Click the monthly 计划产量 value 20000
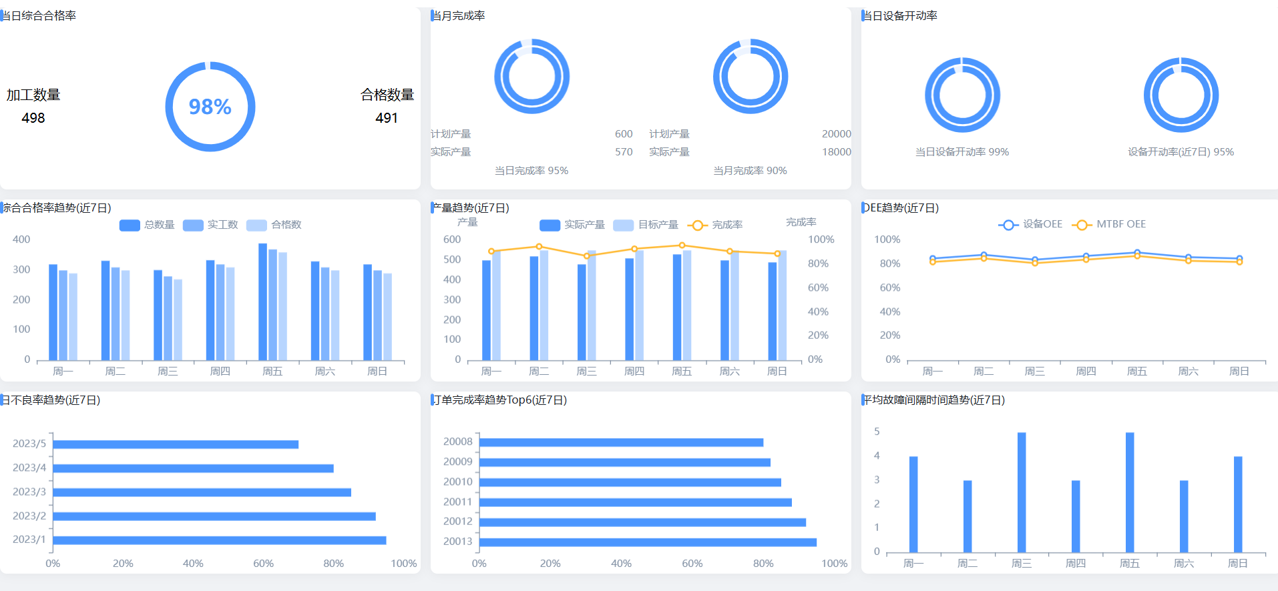This screenshot has height=591, width=1278. click(837, 134)
